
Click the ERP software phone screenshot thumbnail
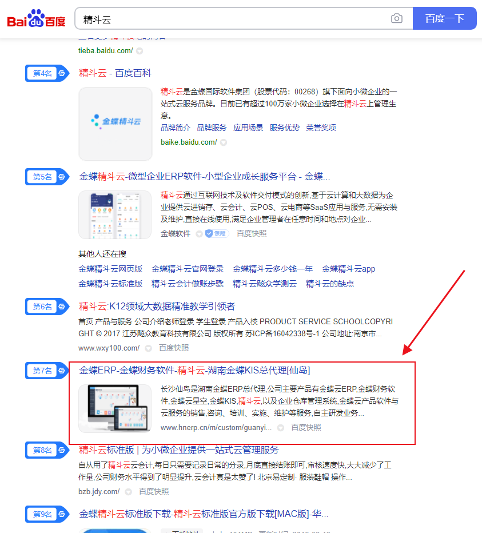click(x=115, y=214)
